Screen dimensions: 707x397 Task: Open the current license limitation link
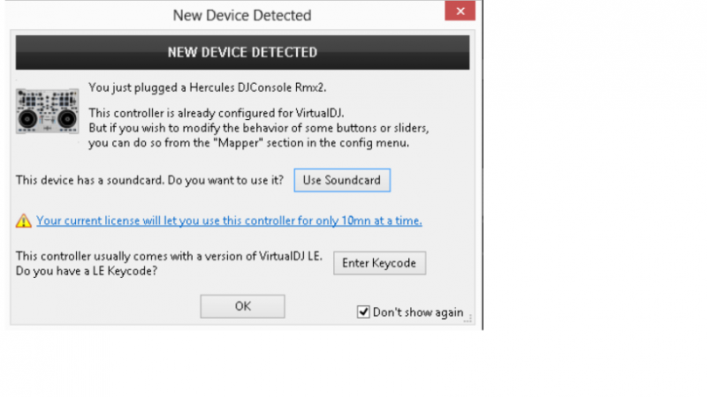[x=229, y=221]
